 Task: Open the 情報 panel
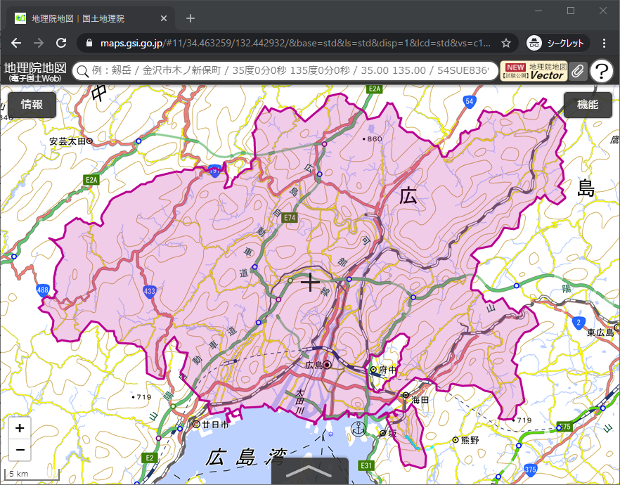point(32,104)
